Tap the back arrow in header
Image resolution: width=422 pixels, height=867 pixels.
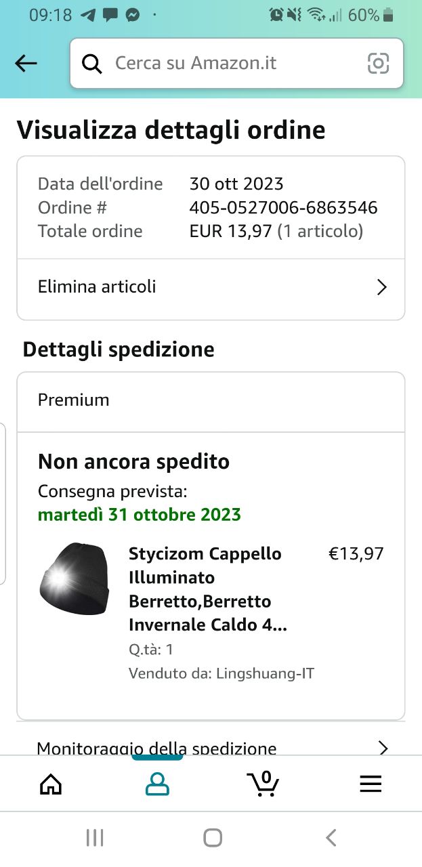pyautogui.click(x=26, y=64)
